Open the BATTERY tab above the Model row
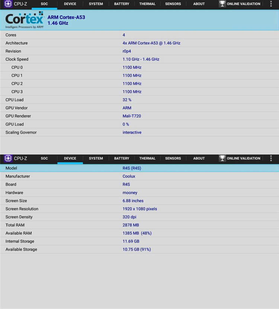Screen dimensions: 279x309 click(122, 159)
